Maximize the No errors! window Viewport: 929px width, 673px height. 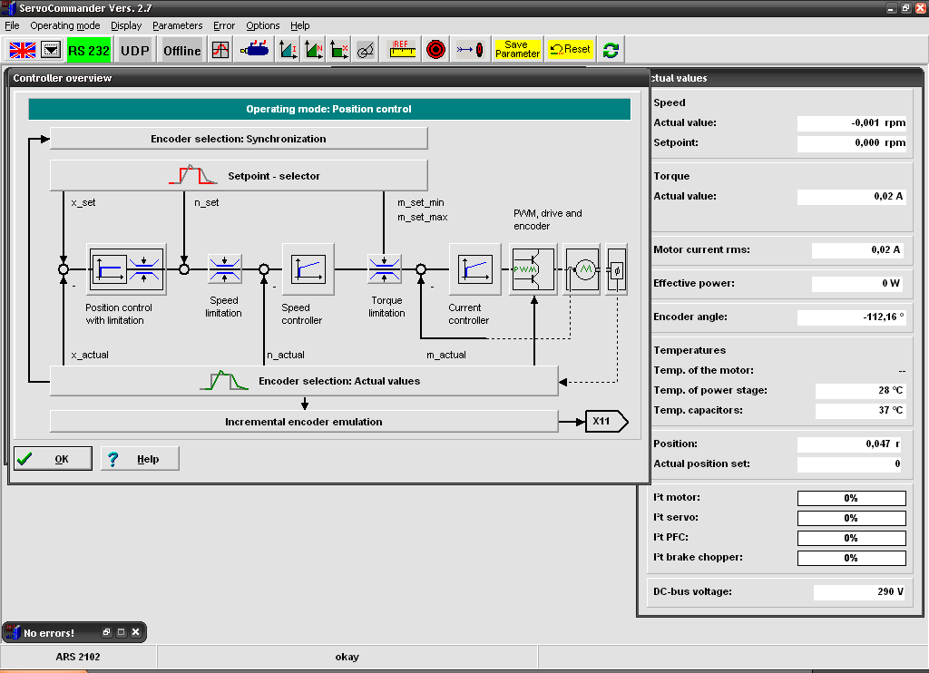click(x=121, y=632)
